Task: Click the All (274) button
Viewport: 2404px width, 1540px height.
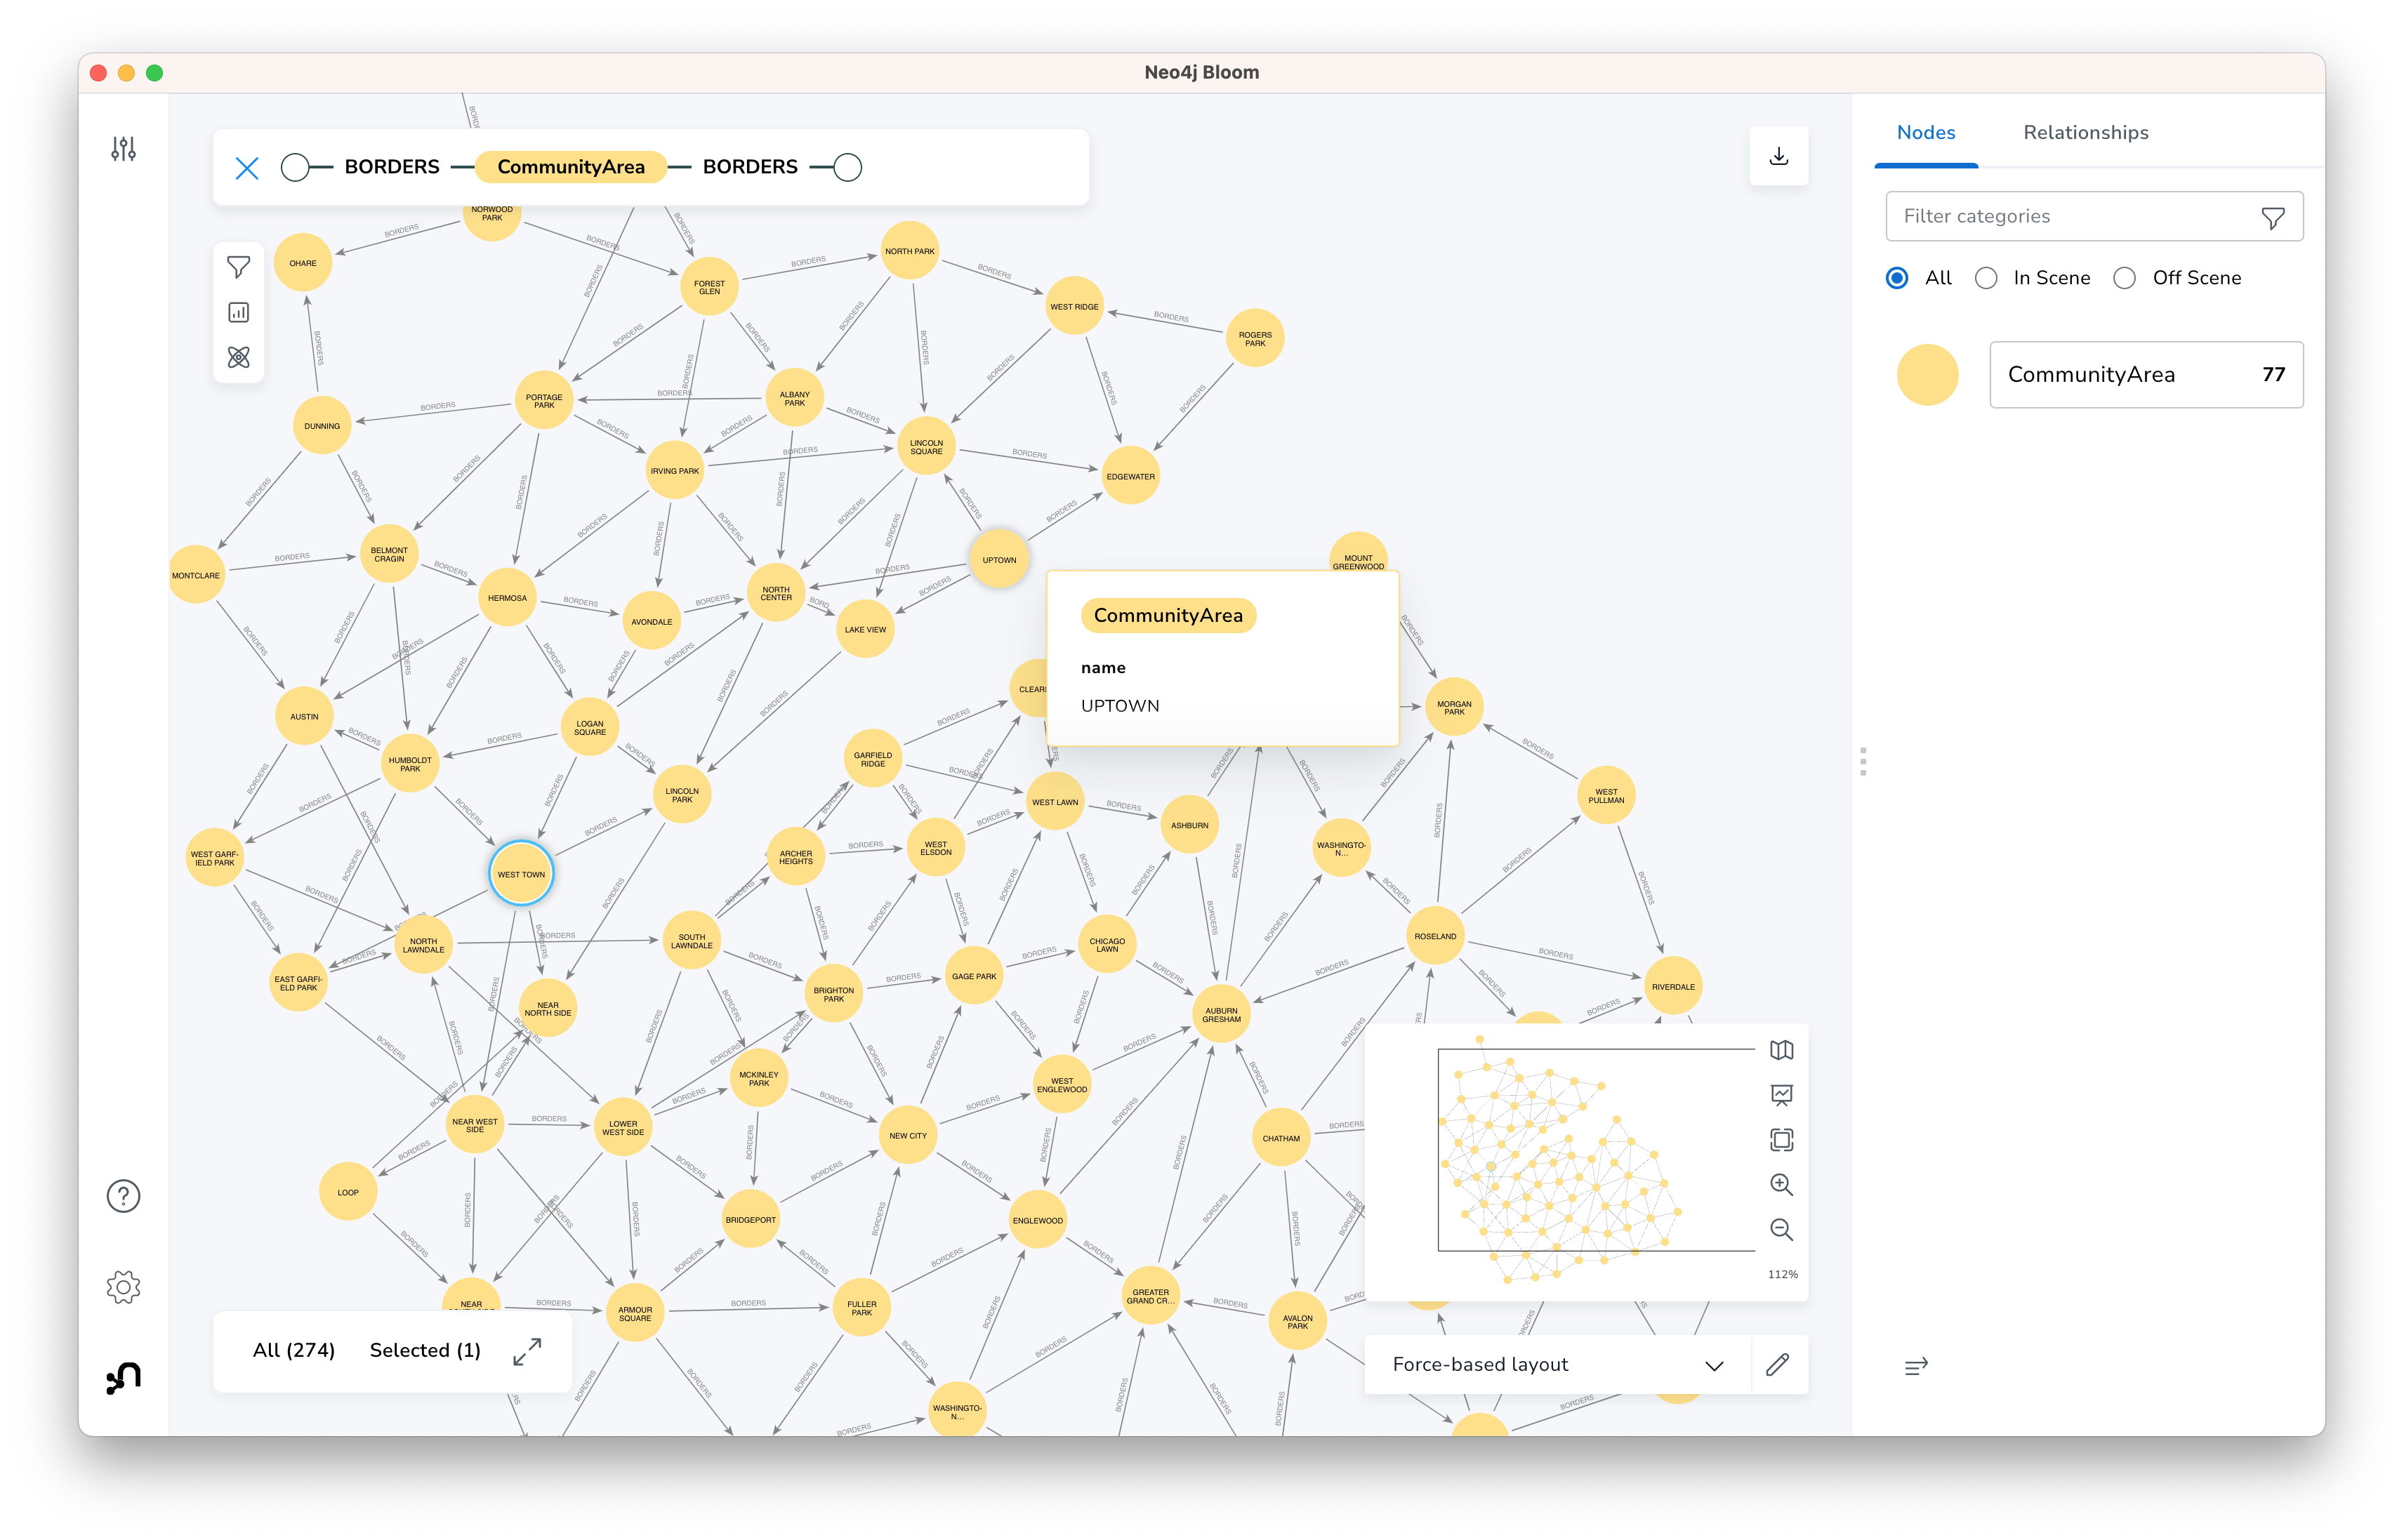Action: [x=293, y=1351]
